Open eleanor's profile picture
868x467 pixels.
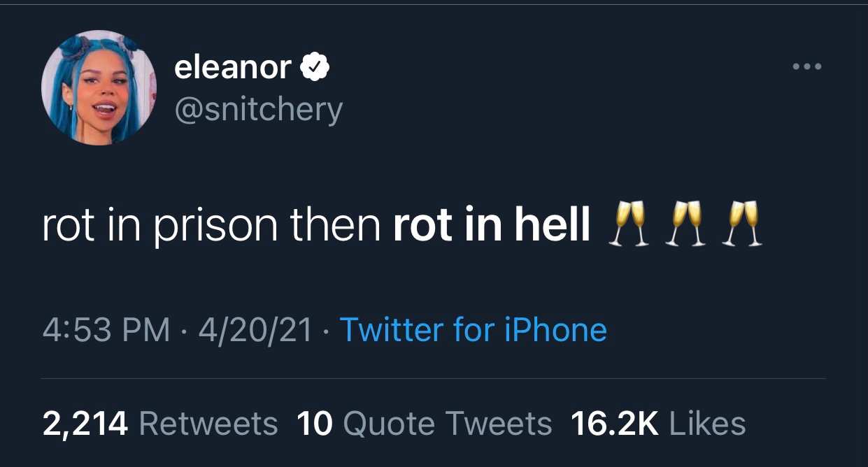tap(99, 87)
